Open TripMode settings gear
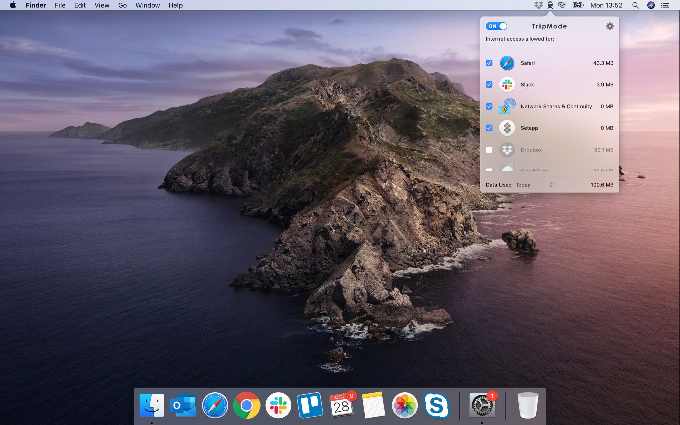 [x=610, y=26]
